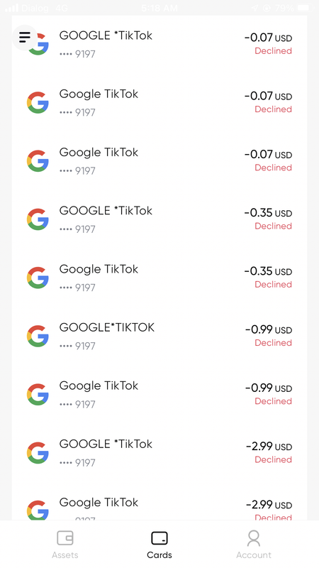Tap the battery indicator in status bar
319x568 pixels.
tap(306, 8)
